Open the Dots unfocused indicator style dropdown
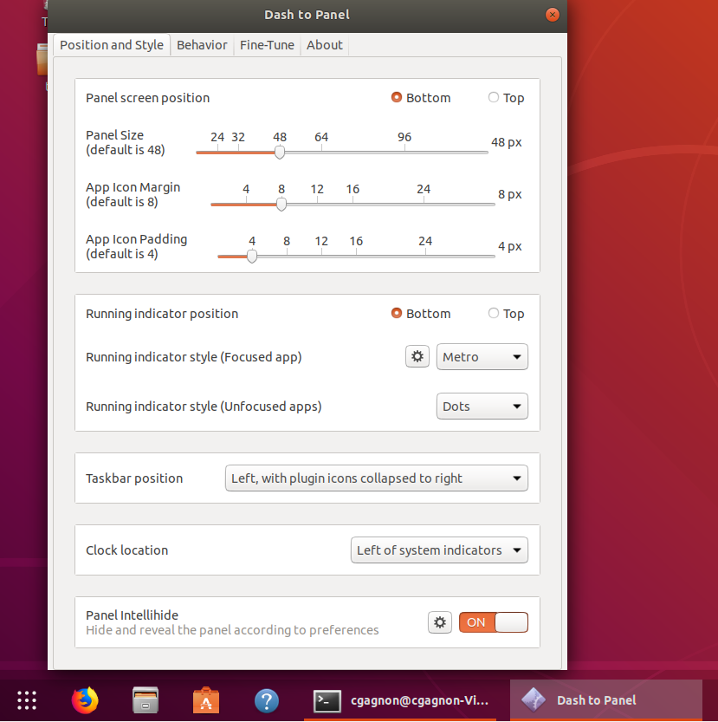The image size is (718, 722). click(x=482, y=407)
